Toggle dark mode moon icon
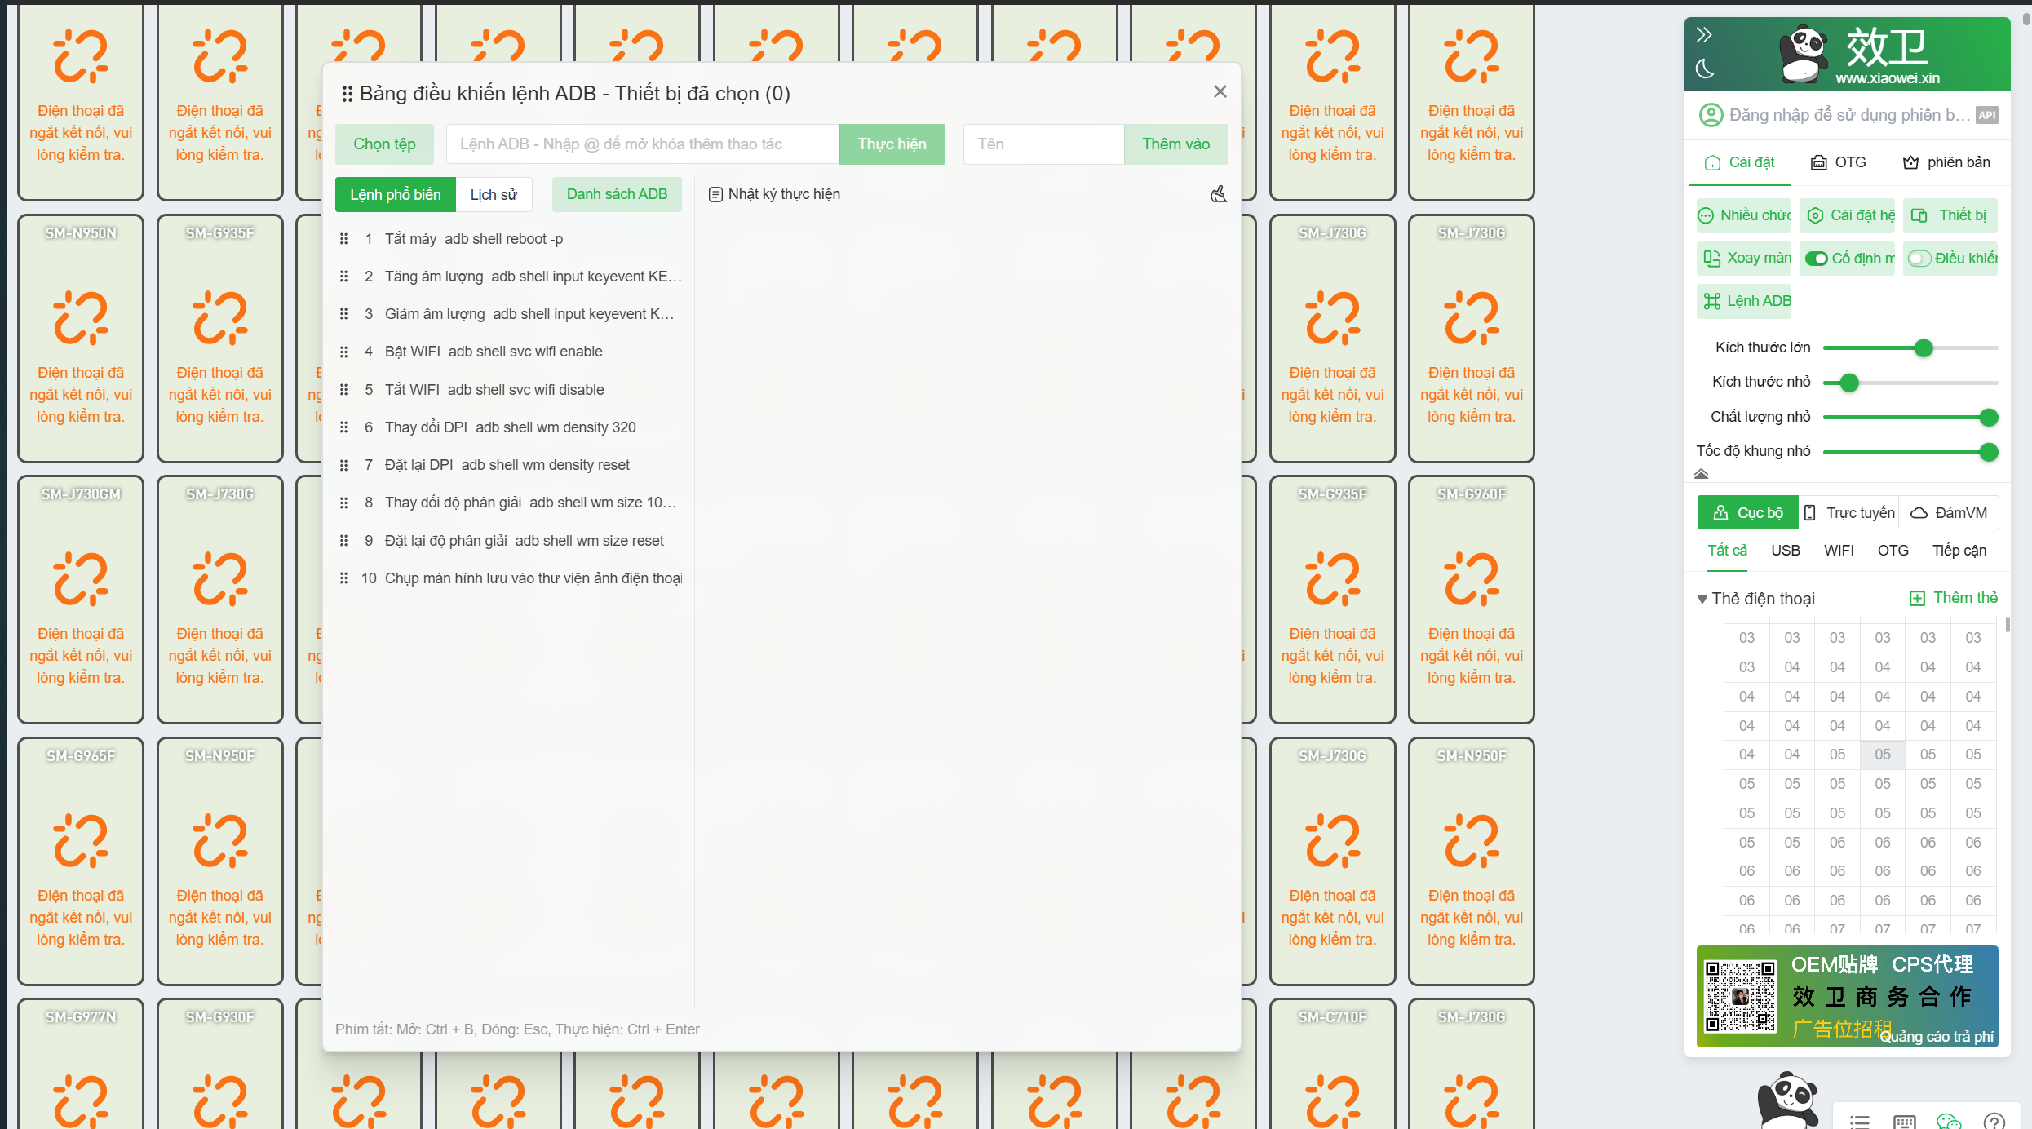The image size is (2032, 1129). 1704,69
